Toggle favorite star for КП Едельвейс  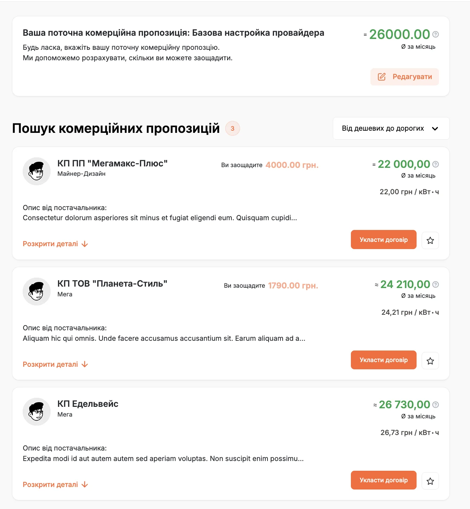430,481
